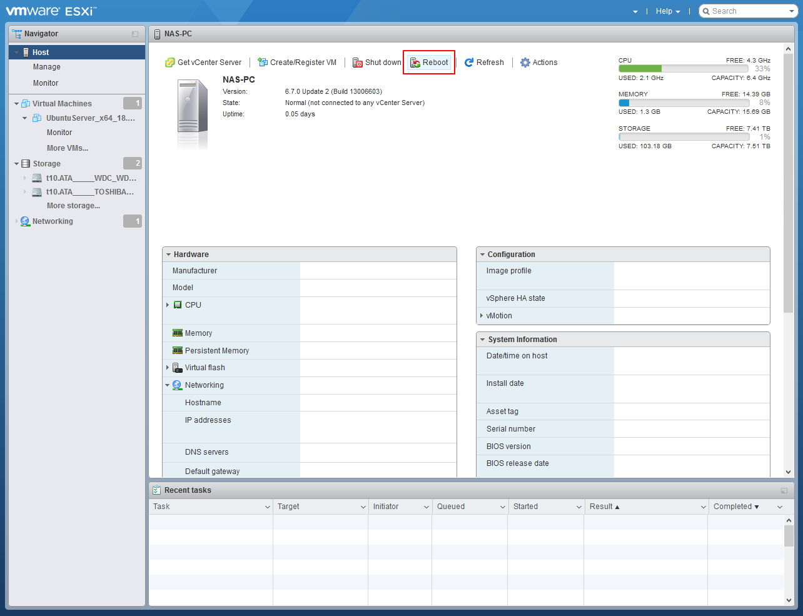Click the Search input field

[x=749, y=11]
